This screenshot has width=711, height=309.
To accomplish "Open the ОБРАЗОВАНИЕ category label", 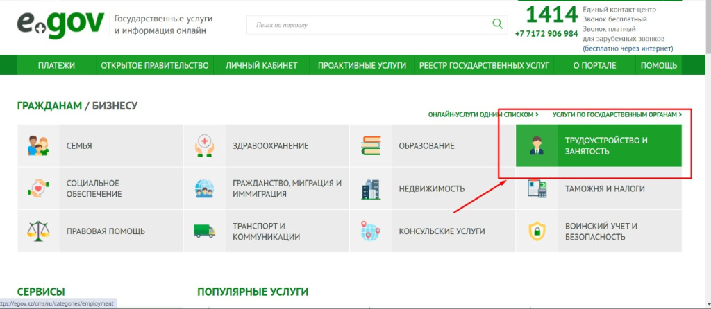I will pyautogui.click(x=426, y=146).
